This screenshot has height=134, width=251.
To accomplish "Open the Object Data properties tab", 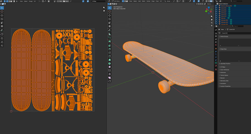I will pos(216,63).
